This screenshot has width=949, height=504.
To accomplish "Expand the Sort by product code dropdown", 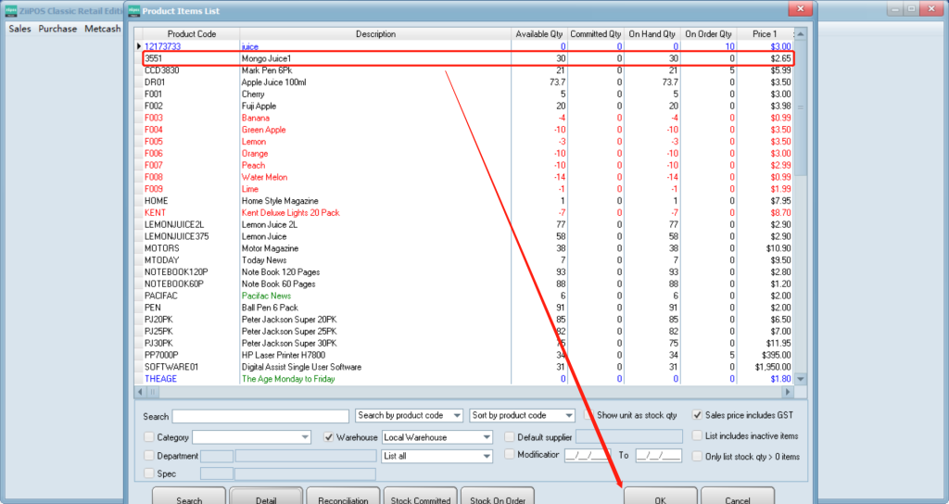I will [x=522, y=416].
